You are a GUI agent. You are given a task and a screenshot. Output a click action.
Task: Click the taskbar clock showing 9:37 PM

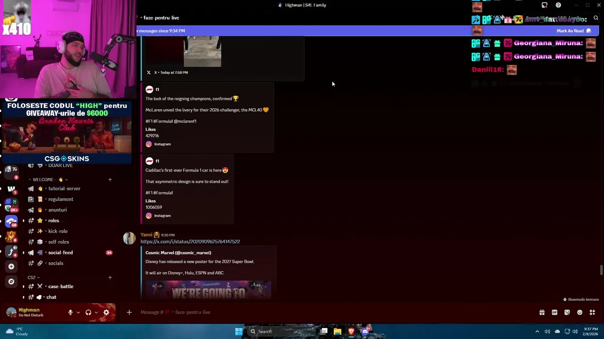pyautogui.click(x=591, y=331)
